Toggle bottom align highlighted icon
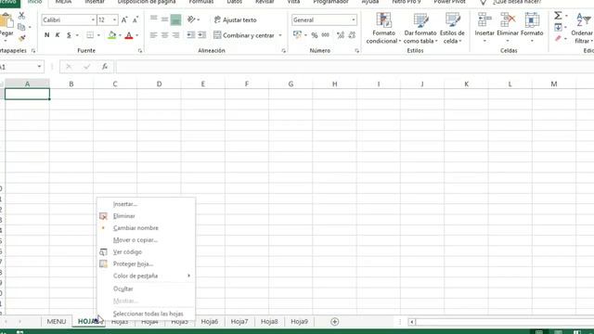This screenshot has height=334, width=594. click(x=175, y=19)
